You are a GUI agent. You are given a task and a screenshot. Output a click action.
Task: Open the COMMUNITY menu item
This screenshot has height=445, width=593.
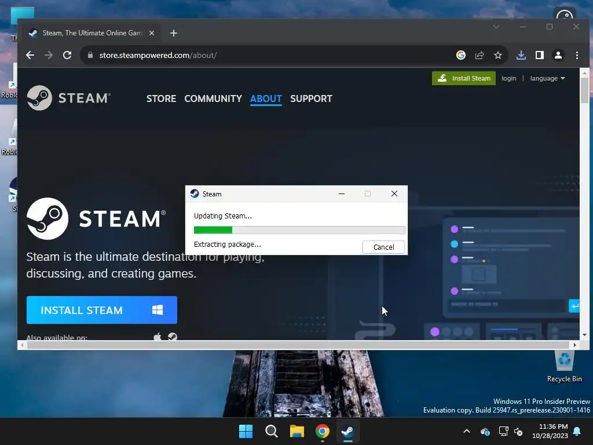coord(213,99)
